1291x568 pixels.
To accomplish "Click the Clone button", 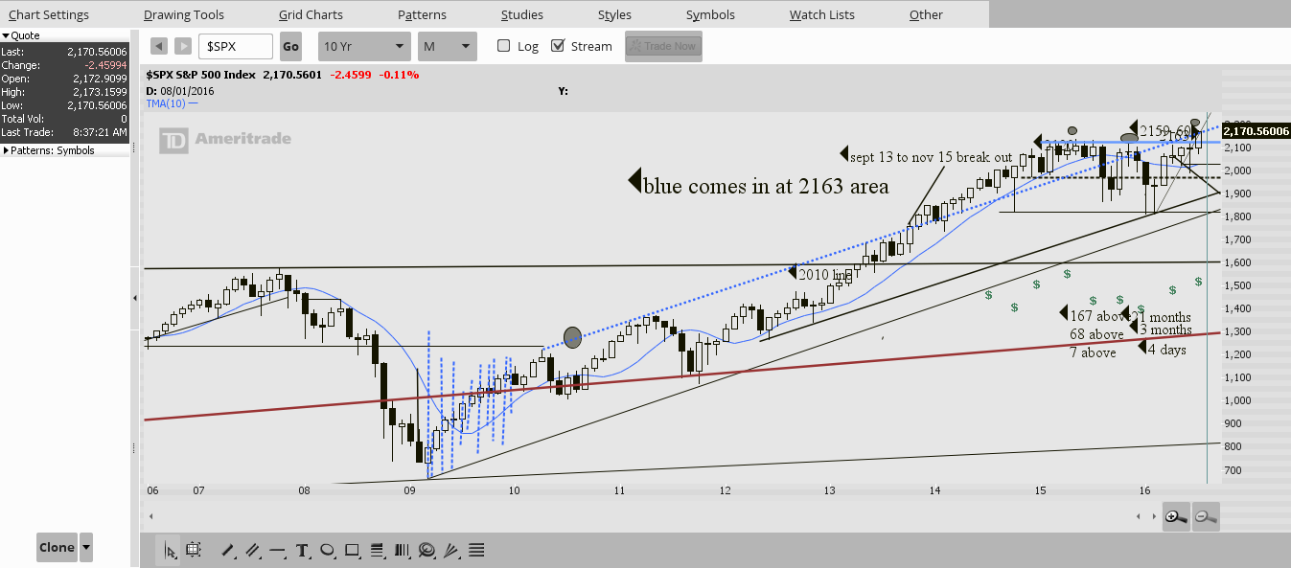I will (57, 548).
